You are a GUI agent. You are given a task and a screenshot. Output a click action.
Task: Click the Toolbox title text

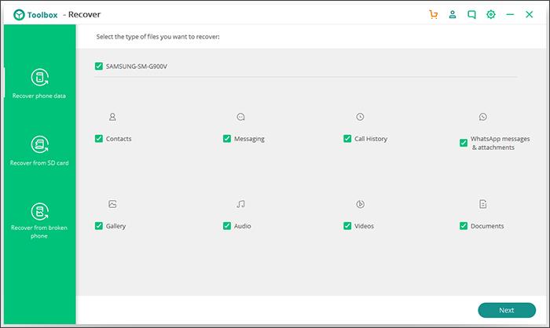pos(42,15)
